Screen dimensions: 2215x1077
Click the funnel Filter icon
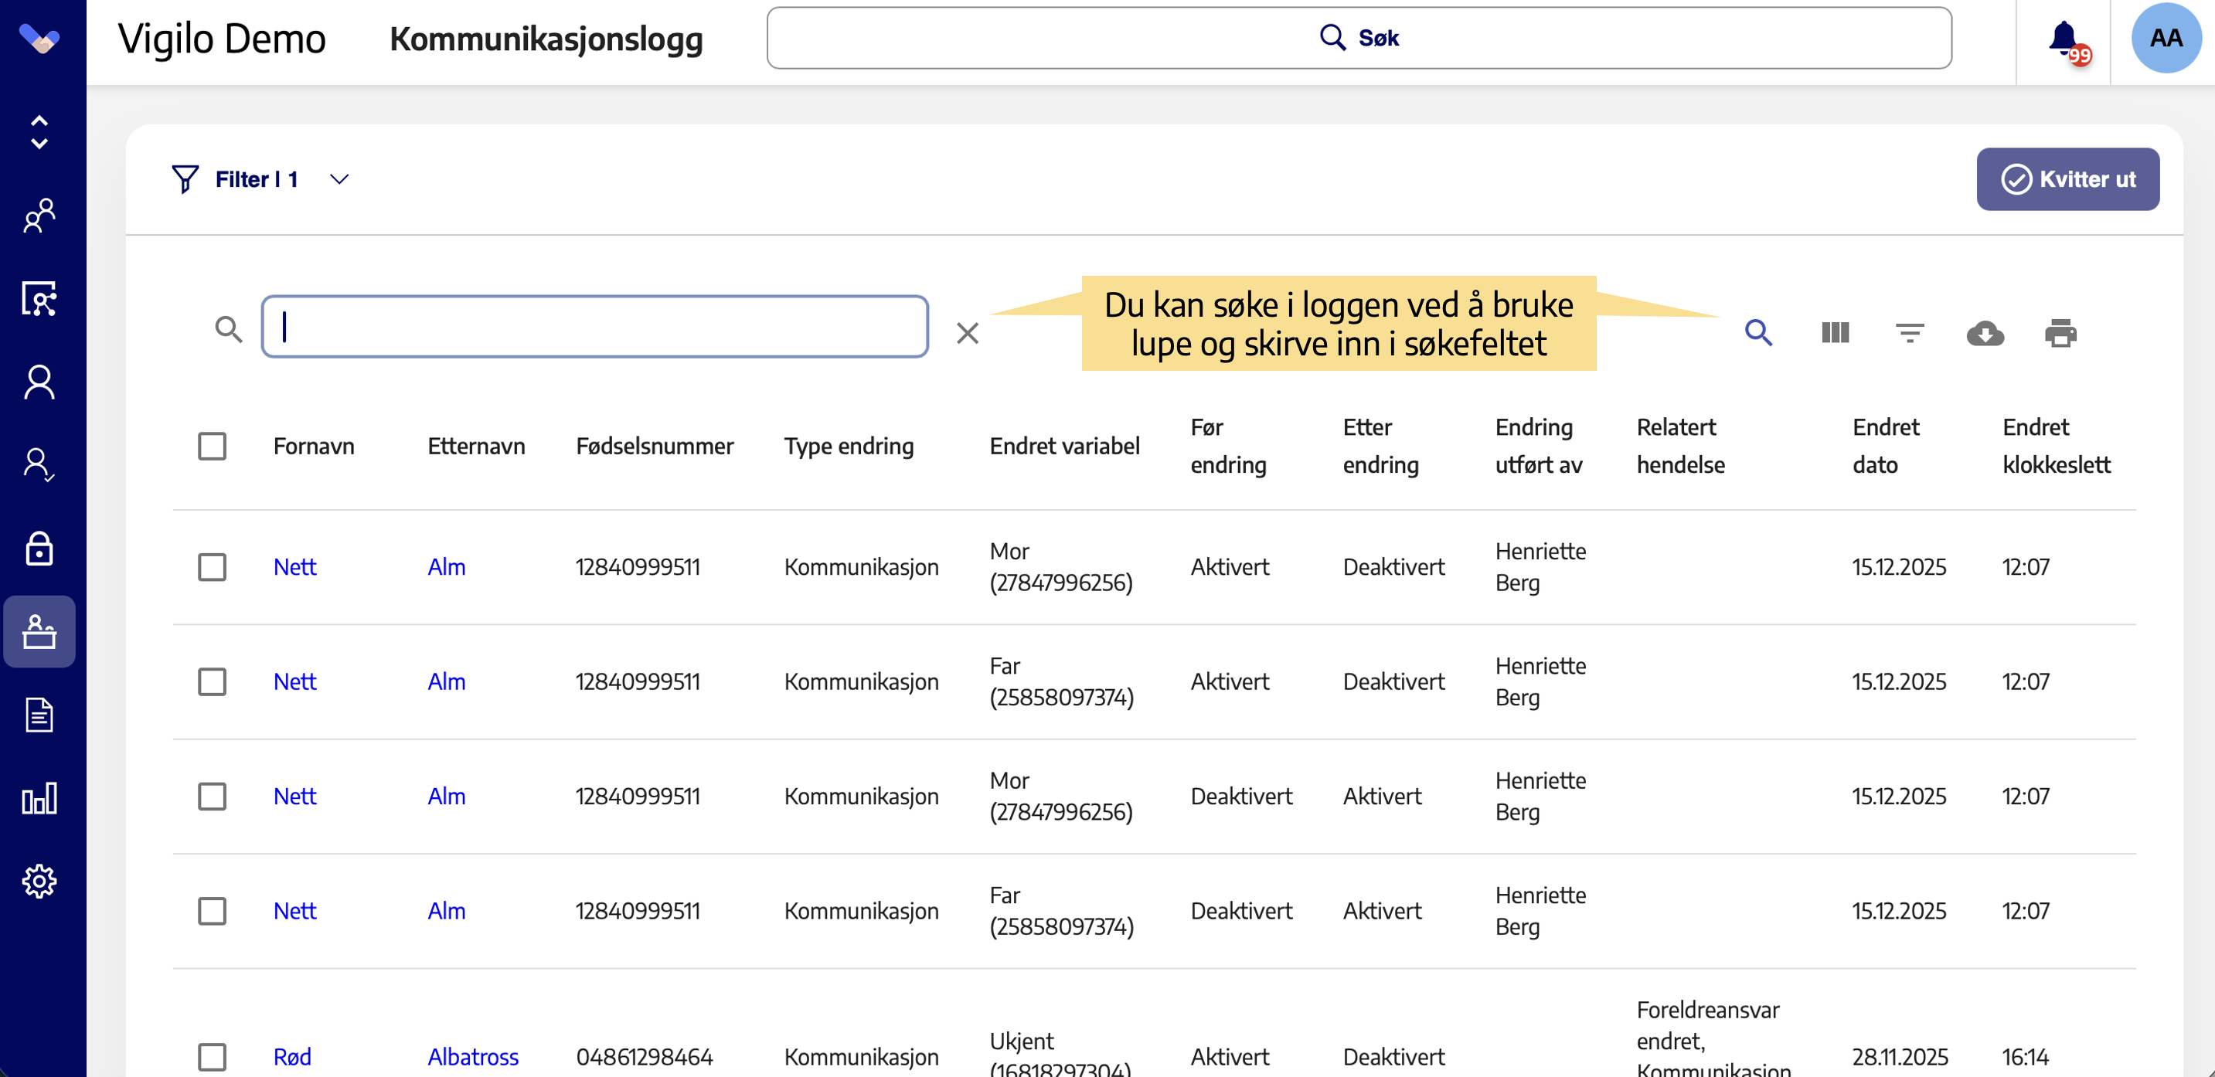click(x=185, y=178)
